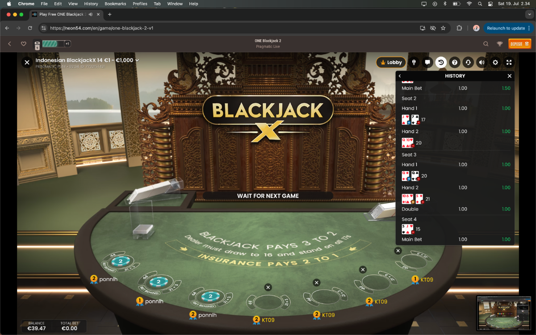Leave the center-right KT09 seat
The image size is (536, 335).
point(317,282)
